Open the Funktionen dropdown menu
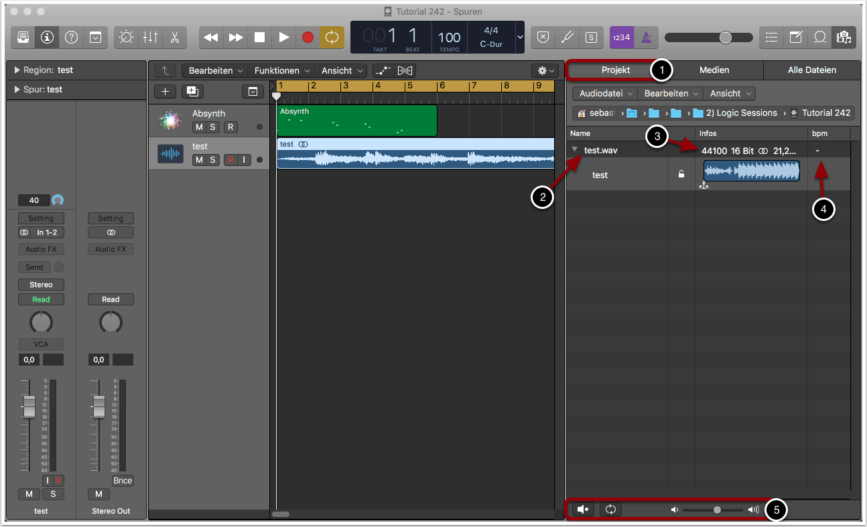867x527 pixels. point(281,70)
